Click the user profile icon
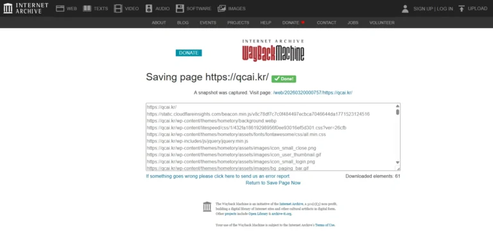The width and height of the screenshot is (493, 252). click(405, 9)
